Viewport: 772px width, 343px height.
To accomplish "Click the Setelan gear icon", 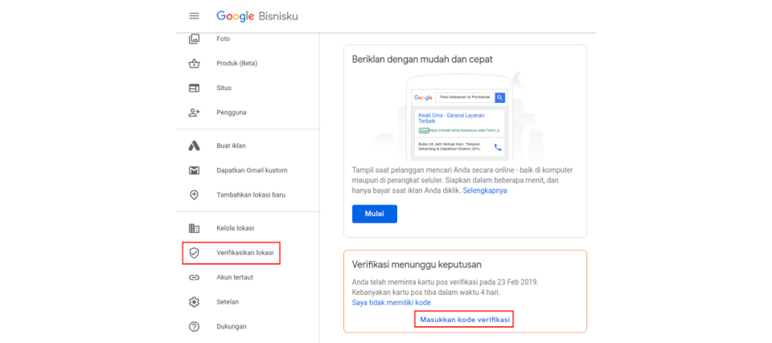I will 194,302.
